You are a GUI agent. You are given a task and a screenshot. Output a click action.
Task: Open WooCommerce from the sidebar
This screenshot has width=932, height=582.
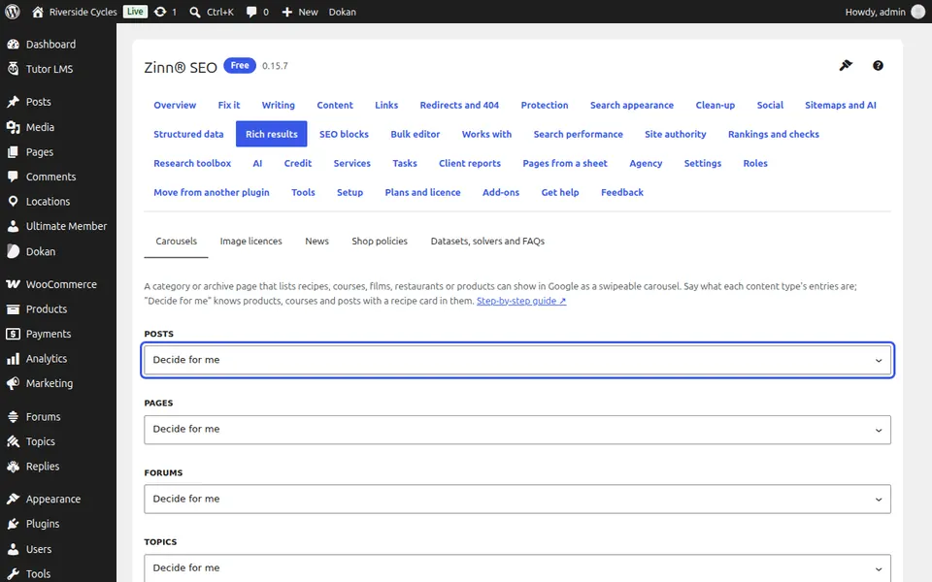[58, 284]
